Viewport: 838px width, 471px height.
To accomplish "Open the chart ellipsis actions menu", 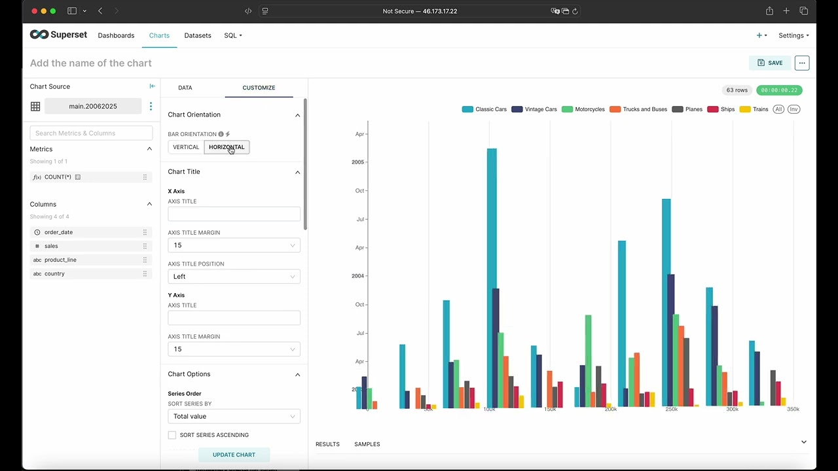I will 802,63.
